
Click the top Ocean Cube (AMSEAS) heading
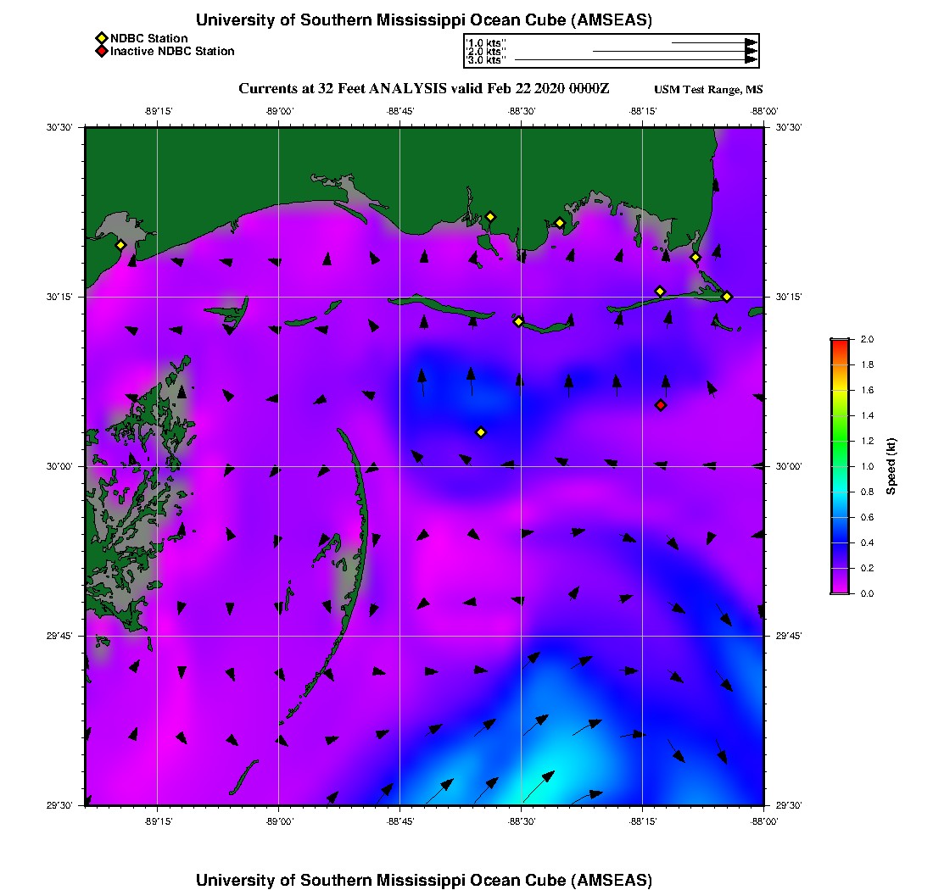tap(424, 20)
